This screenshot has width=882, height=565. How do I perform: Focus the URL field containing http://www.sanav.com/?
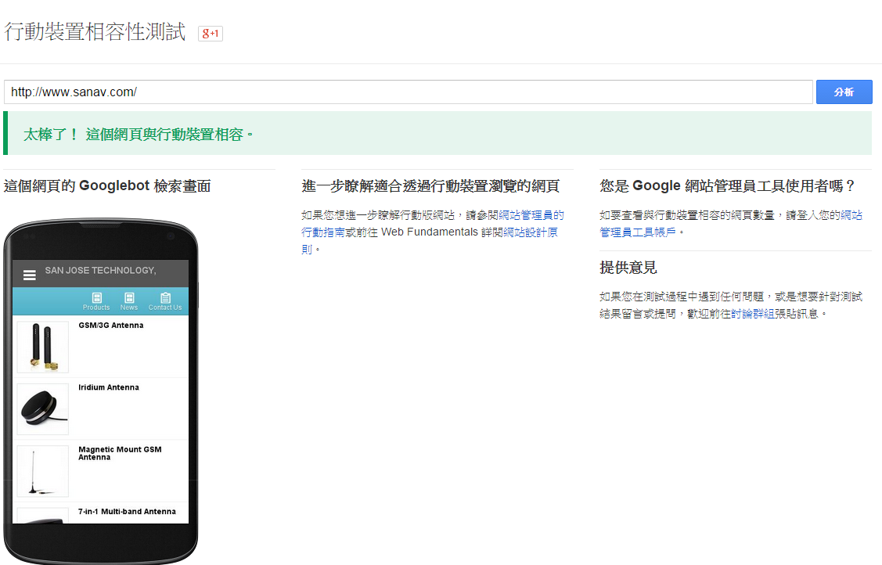click(407, 92)
